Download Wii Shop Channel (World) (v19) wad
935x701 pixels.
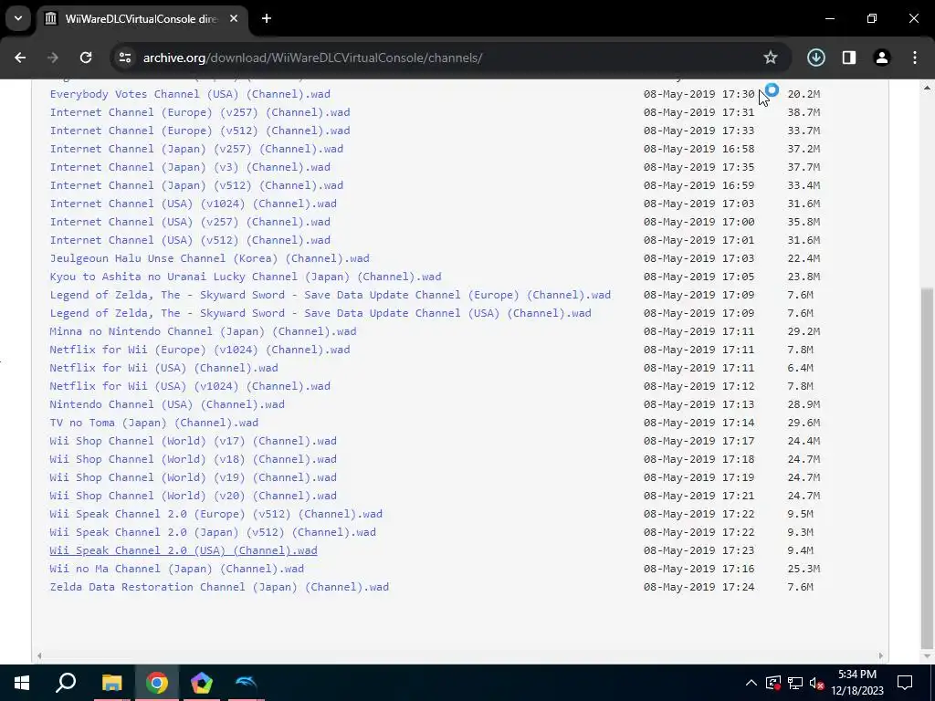(194, 477)
